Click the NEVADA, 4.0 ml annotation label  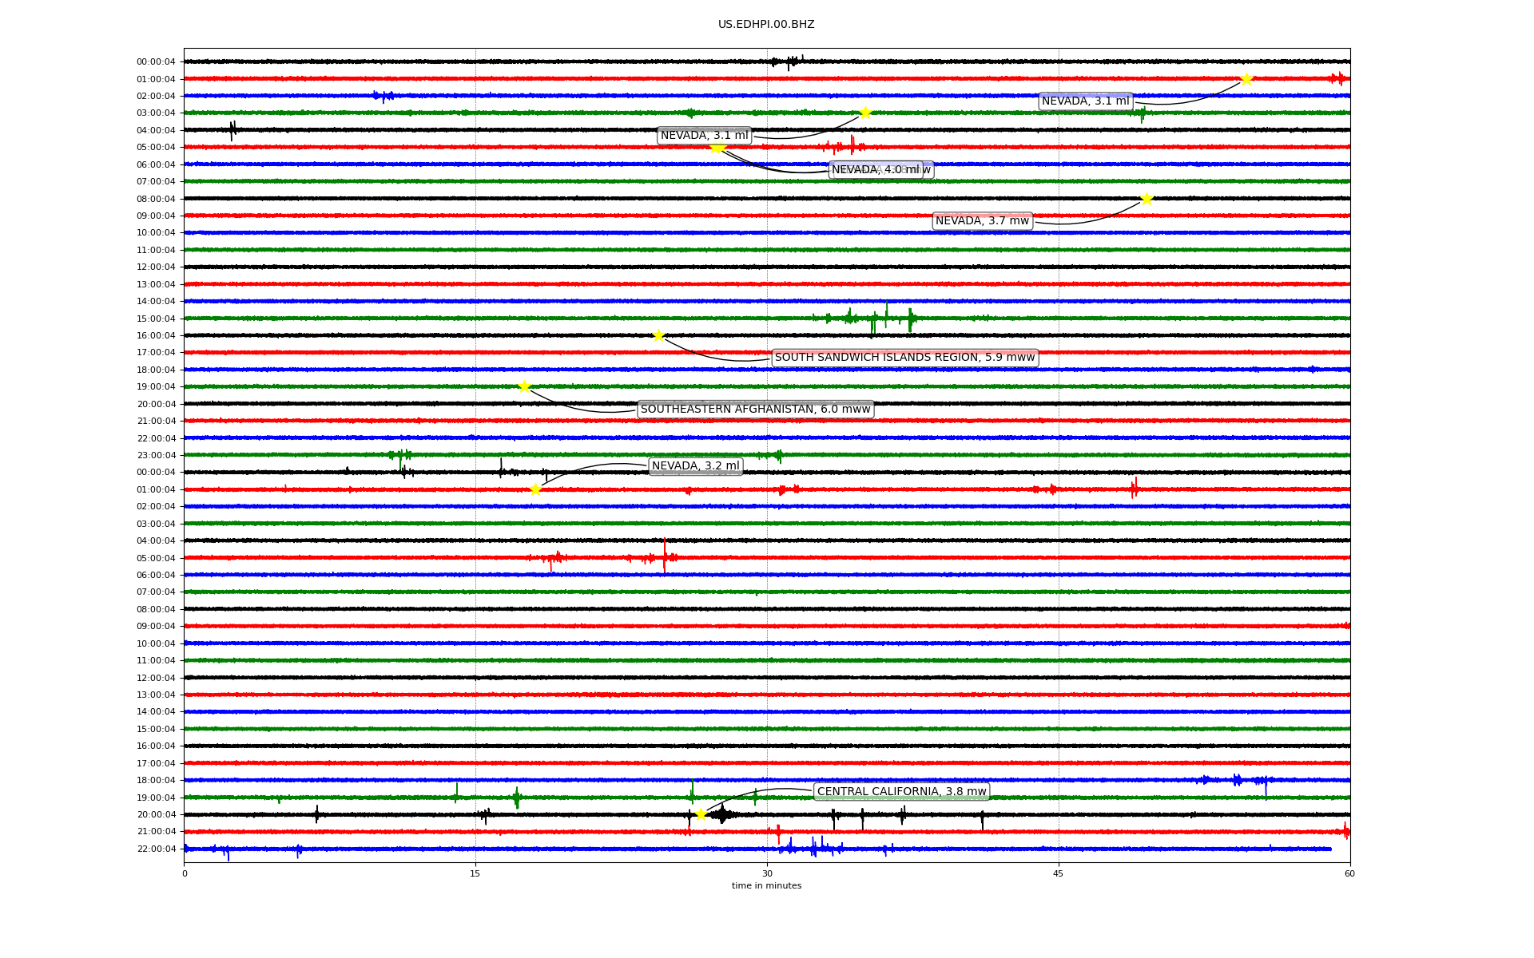point(876,170)
